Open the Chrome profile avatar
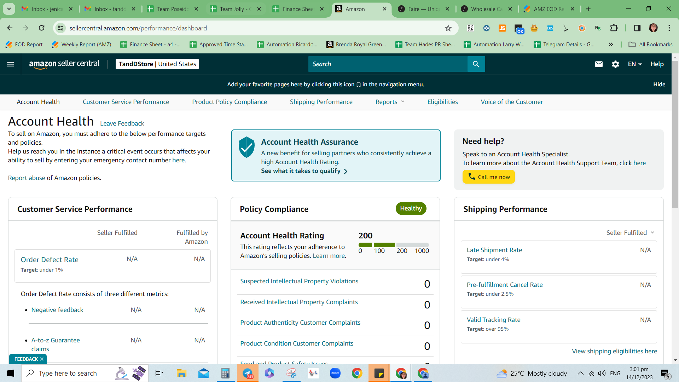Viewport: 679px width, 382px height. tap(653, 28)
